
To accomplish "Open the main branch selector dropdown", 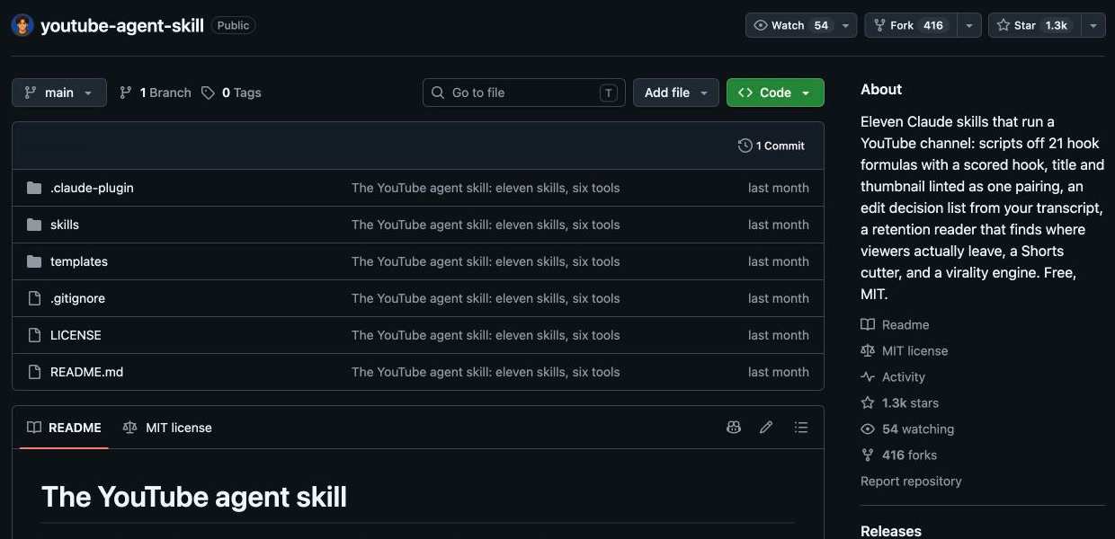I will 59,93.
